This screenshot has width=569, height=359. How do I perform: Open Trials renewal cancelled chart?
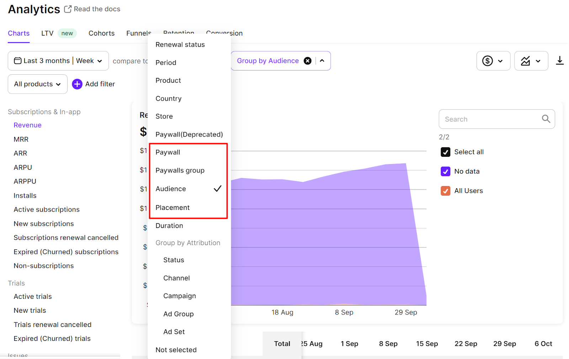point(53,325)
